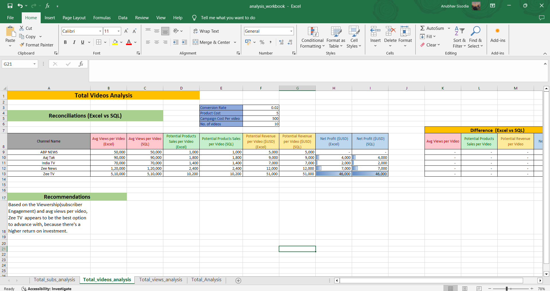Click the yellow Fill Color bucket

pos(115,42)
